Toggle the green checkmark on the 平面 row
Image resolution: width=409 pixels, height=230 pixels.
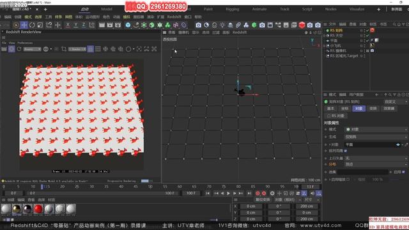367,41
